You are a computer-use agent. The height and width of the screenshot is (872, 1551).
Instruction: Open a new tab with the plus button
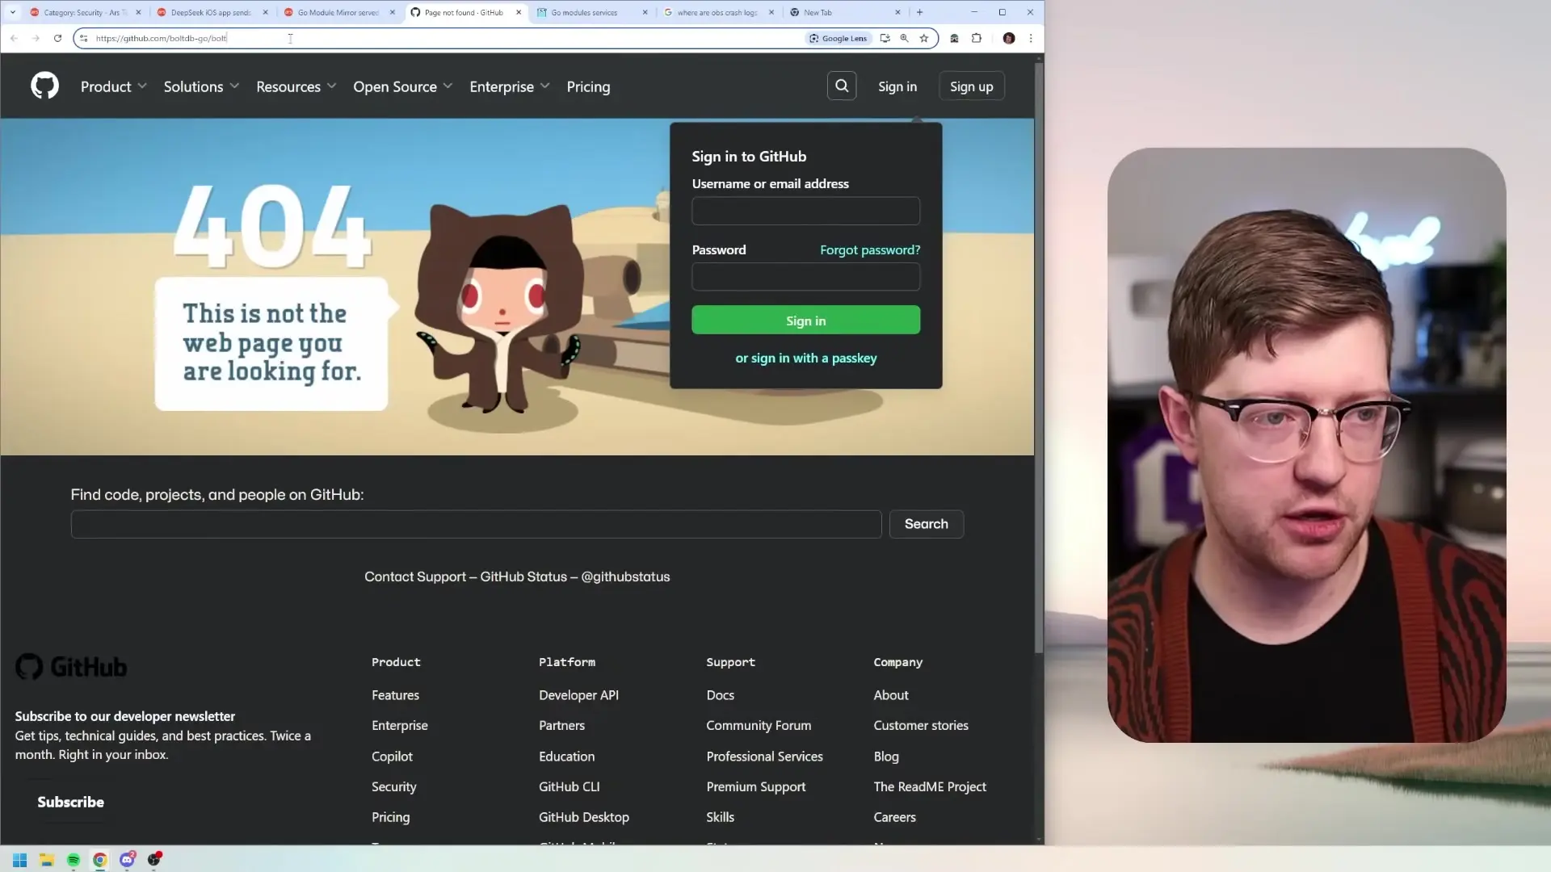click(x=919, y=12)
